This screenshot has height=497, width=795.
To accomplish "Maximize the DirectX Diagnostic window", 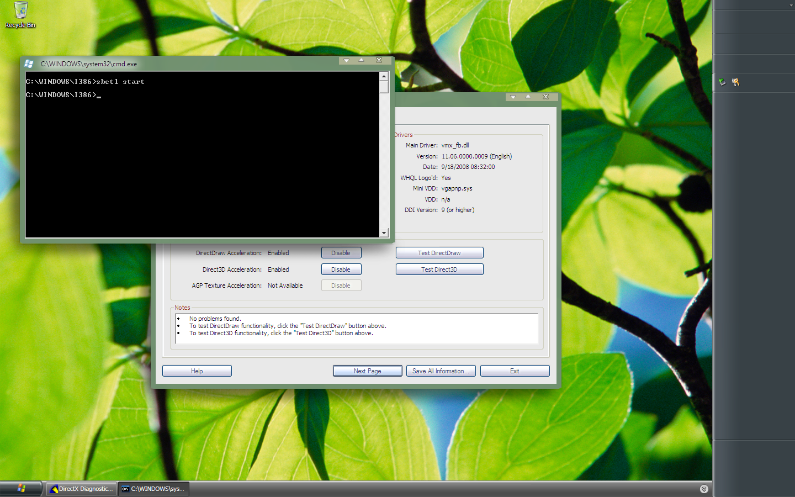I will (528, 97).
